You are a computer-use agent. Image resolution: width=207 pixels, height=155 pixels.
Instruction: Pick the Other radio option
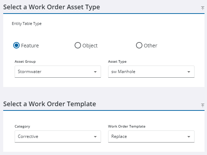point(139,45)
